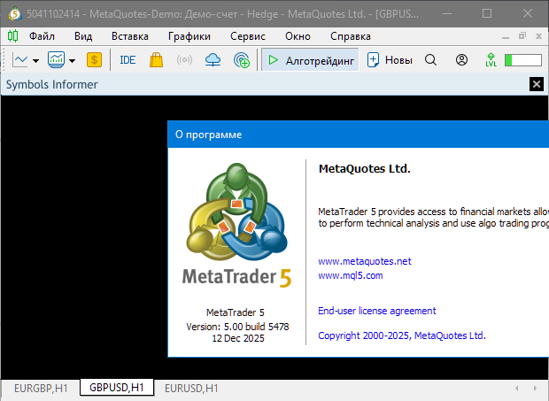549x401 pixels.
Task: Open the VPS cloud hosting icon
Action: (x=213, y=60)
